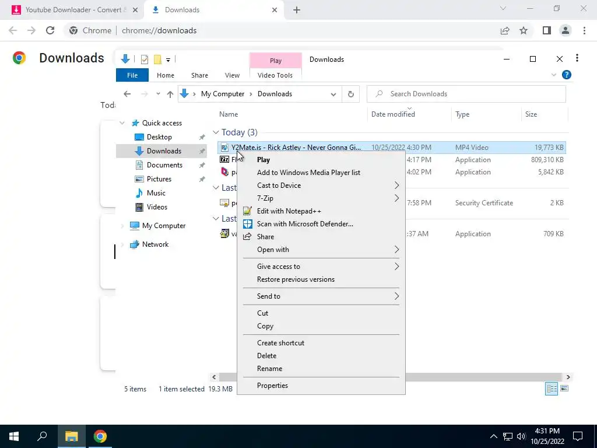The image size is (597, 448).
Task: Open the 7-Zip submenu
Action: (x=321, y=198)
